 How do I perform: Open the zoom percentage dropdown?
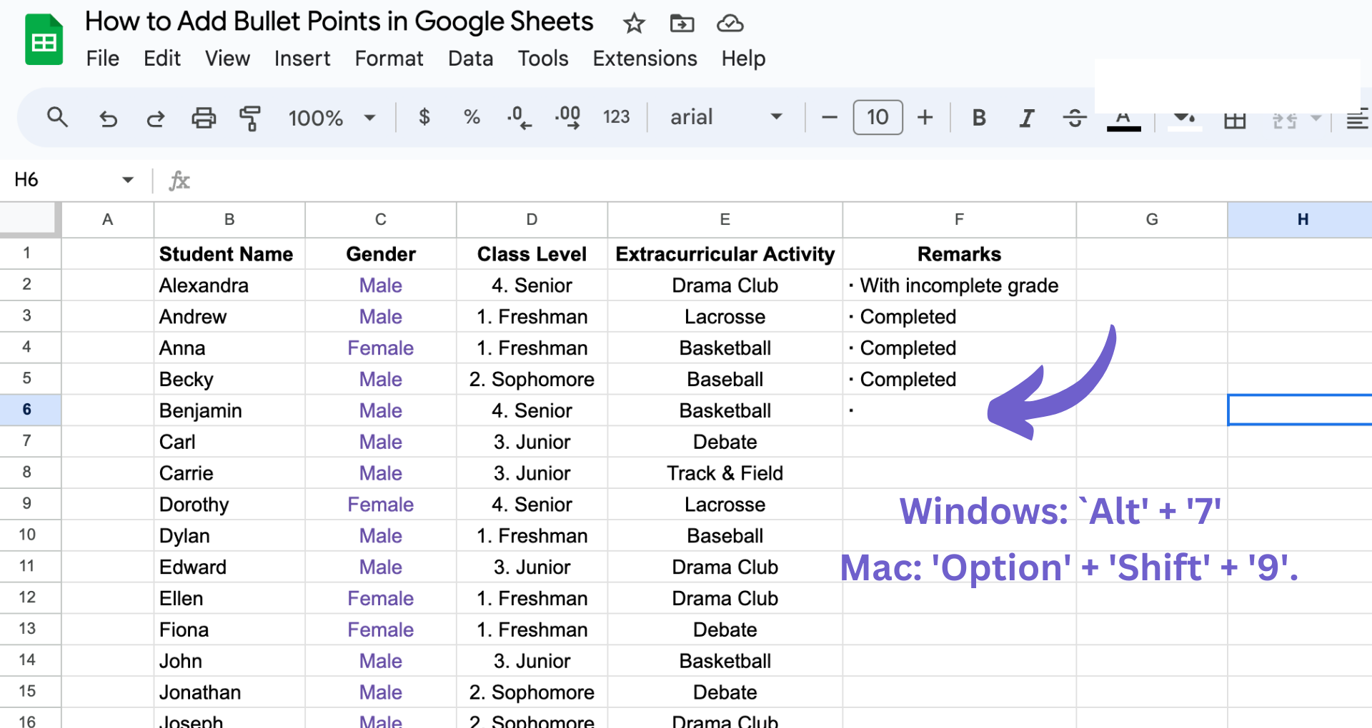click(x=331, y=118)
